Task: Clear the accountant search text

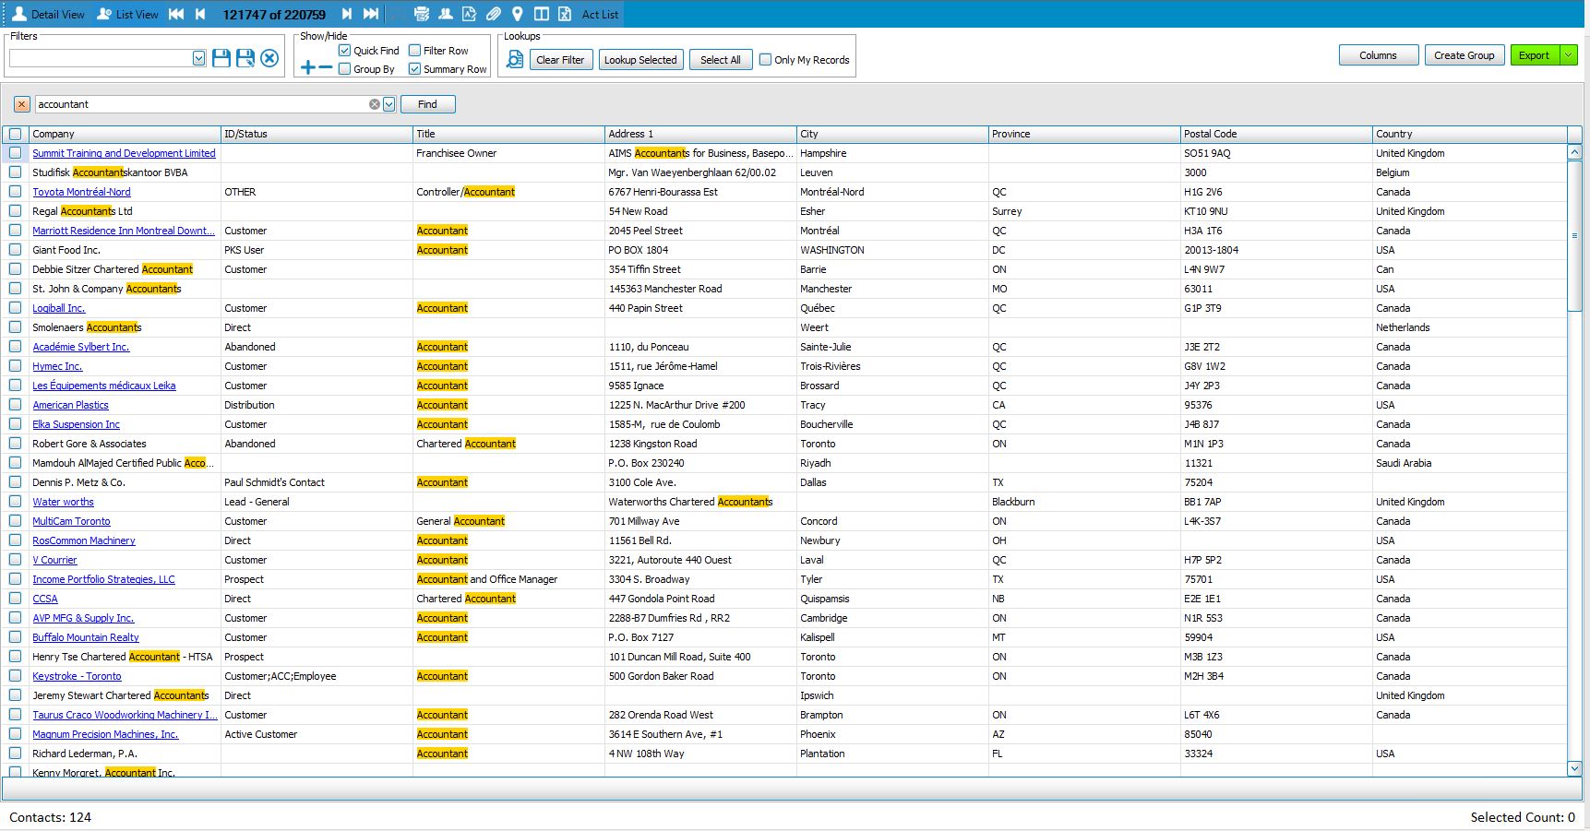Action: tap(374, 104)
